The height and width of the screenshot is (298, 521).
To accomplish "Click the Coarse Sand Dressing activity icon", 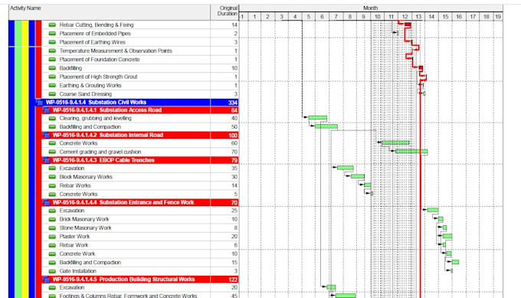I will point(52,94).
